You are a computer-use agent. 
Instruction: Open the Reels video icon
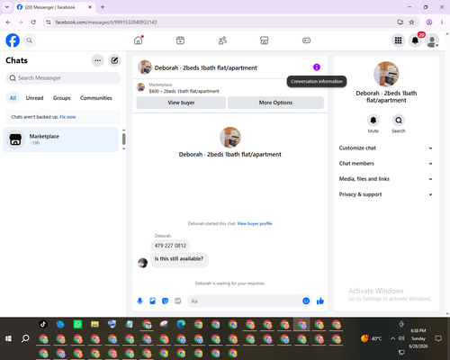tap(180, 40)
